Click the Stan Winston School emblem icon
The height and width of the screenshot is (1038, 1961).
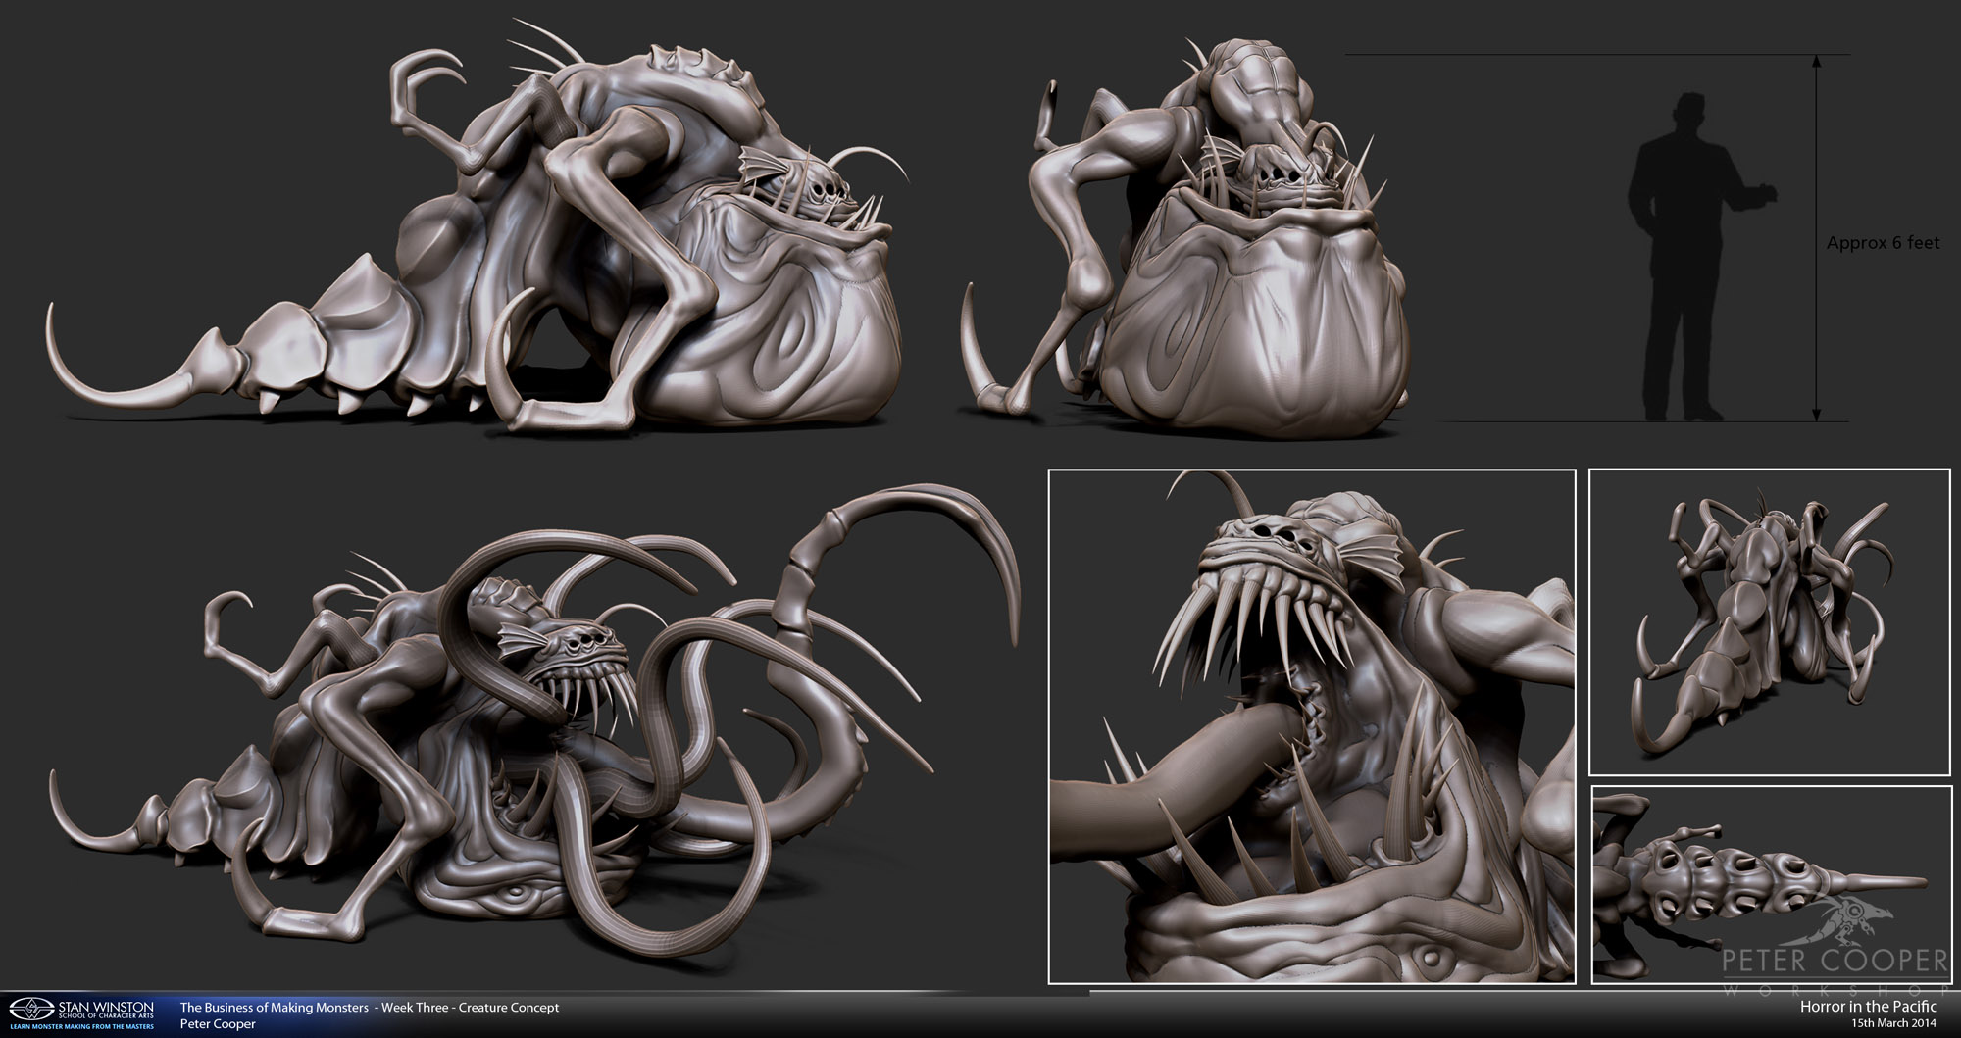click(x=30, y=1010)
